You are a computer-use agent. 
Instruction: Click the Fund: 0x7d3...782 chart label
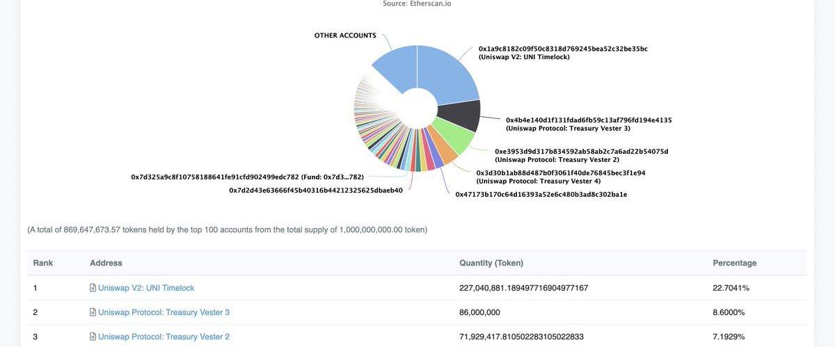click(x=247, y=177)
